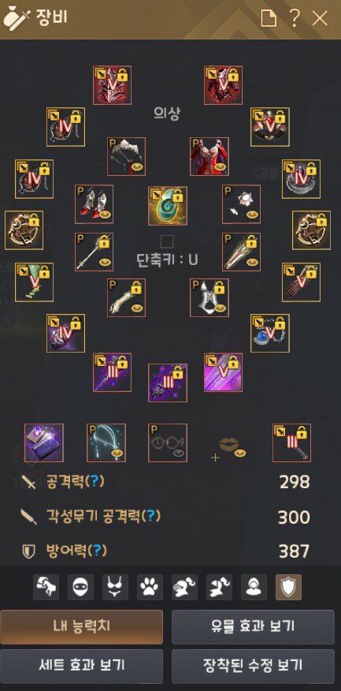Click the helmet with visor icon
341x691 pixels.
tap(184, 587)
